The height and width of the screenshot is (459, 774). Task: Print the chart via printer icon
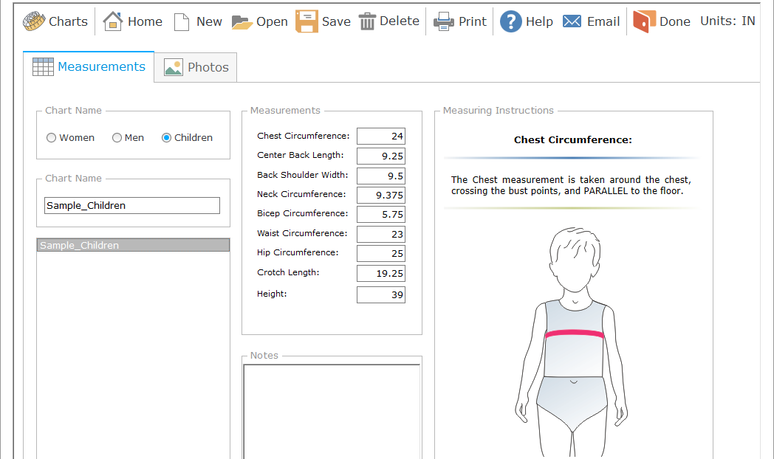pos(444,21)
